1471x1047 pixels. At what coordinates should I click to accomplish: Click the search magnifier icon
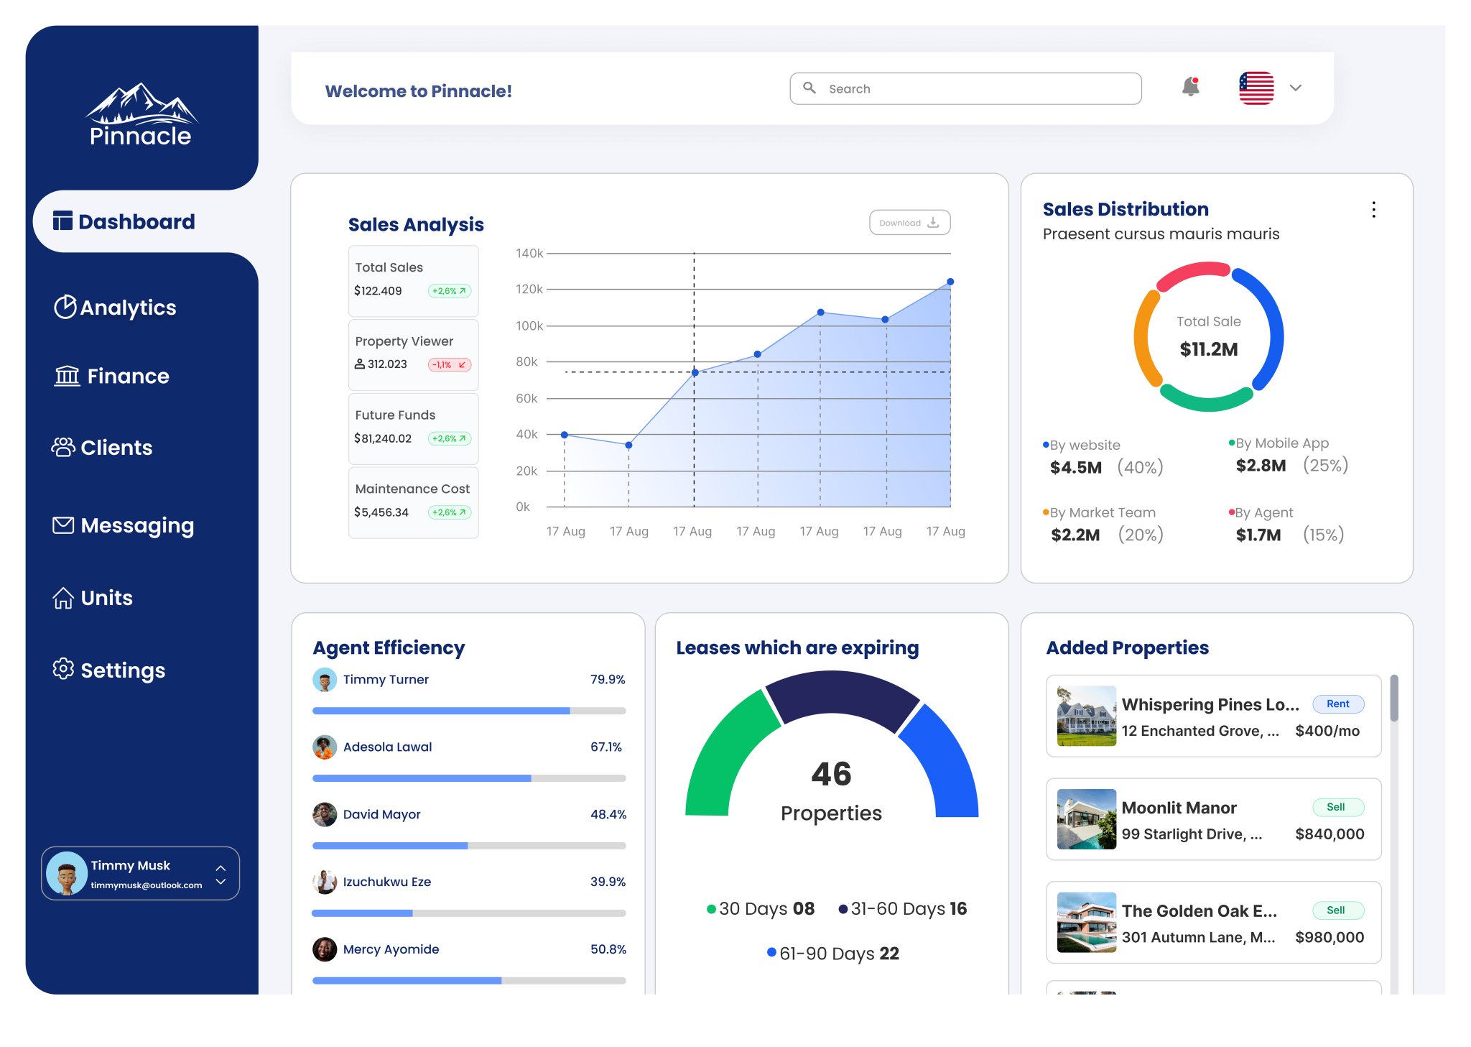click(809, 88)
